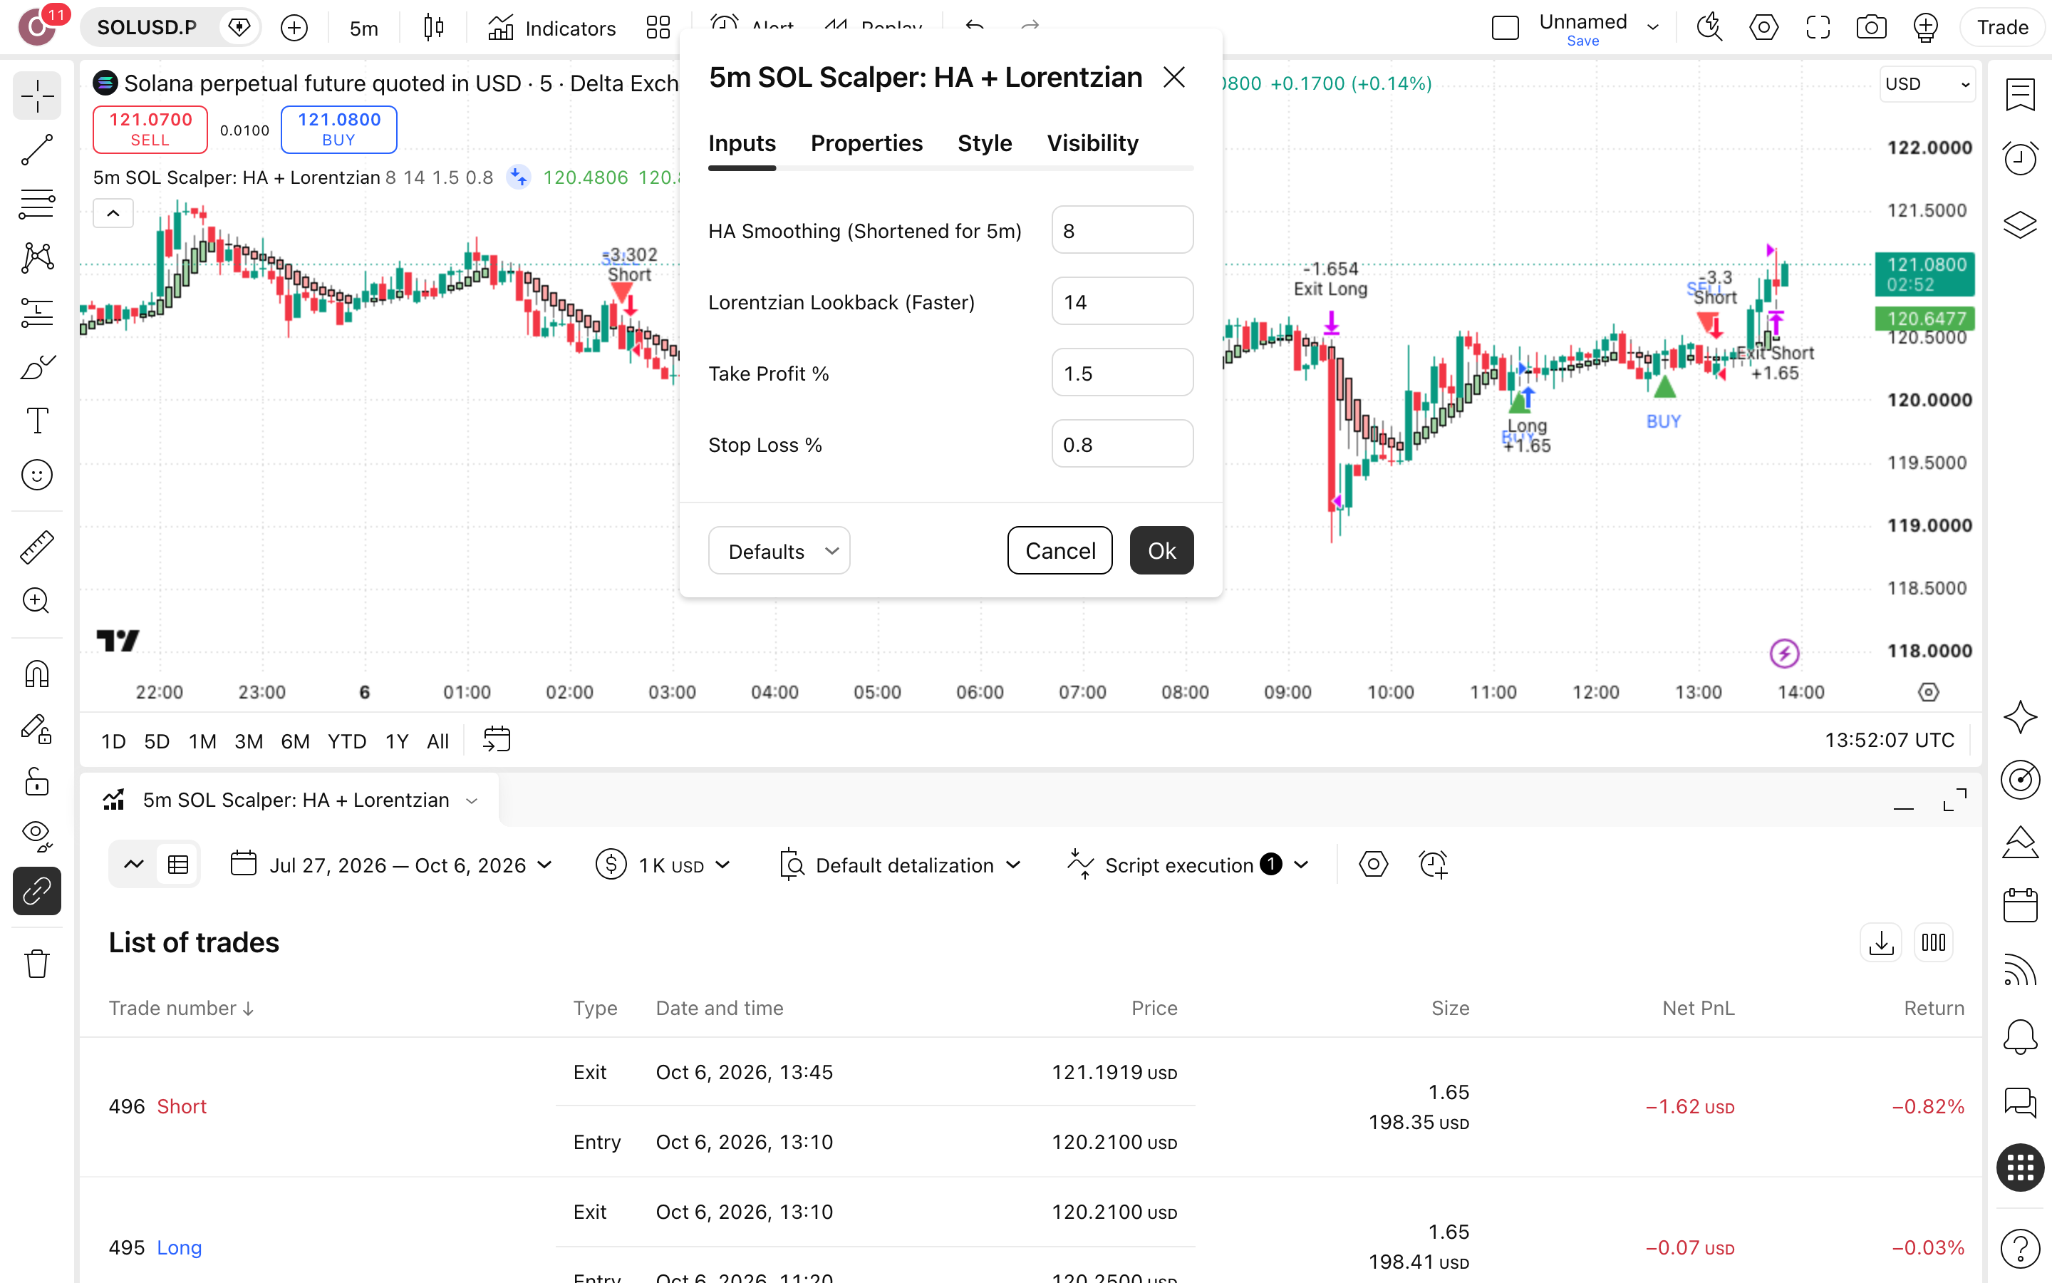Open the notifications bell icon

click(2021, 1037)
